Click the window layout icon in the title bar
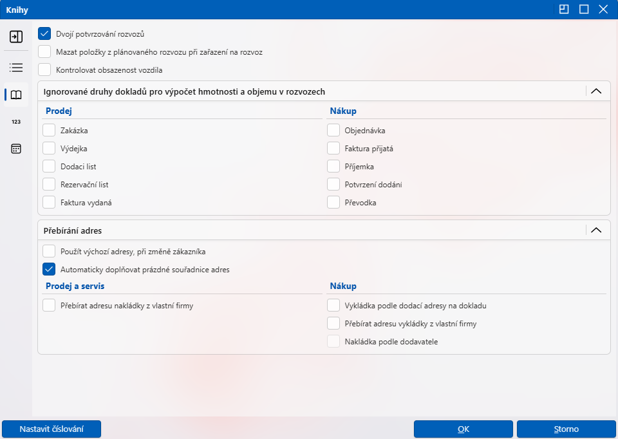This screenshot has width=618, height=439. point(564,9)
